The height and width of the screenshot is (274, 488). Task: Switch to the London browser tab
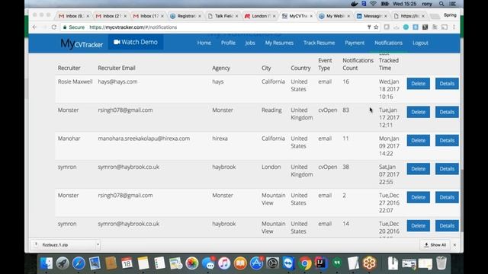259,16
